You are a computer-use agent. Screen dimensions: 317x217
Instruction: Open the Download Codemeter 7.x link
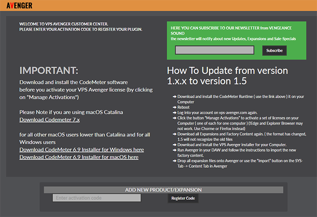[x=49, y=120]
